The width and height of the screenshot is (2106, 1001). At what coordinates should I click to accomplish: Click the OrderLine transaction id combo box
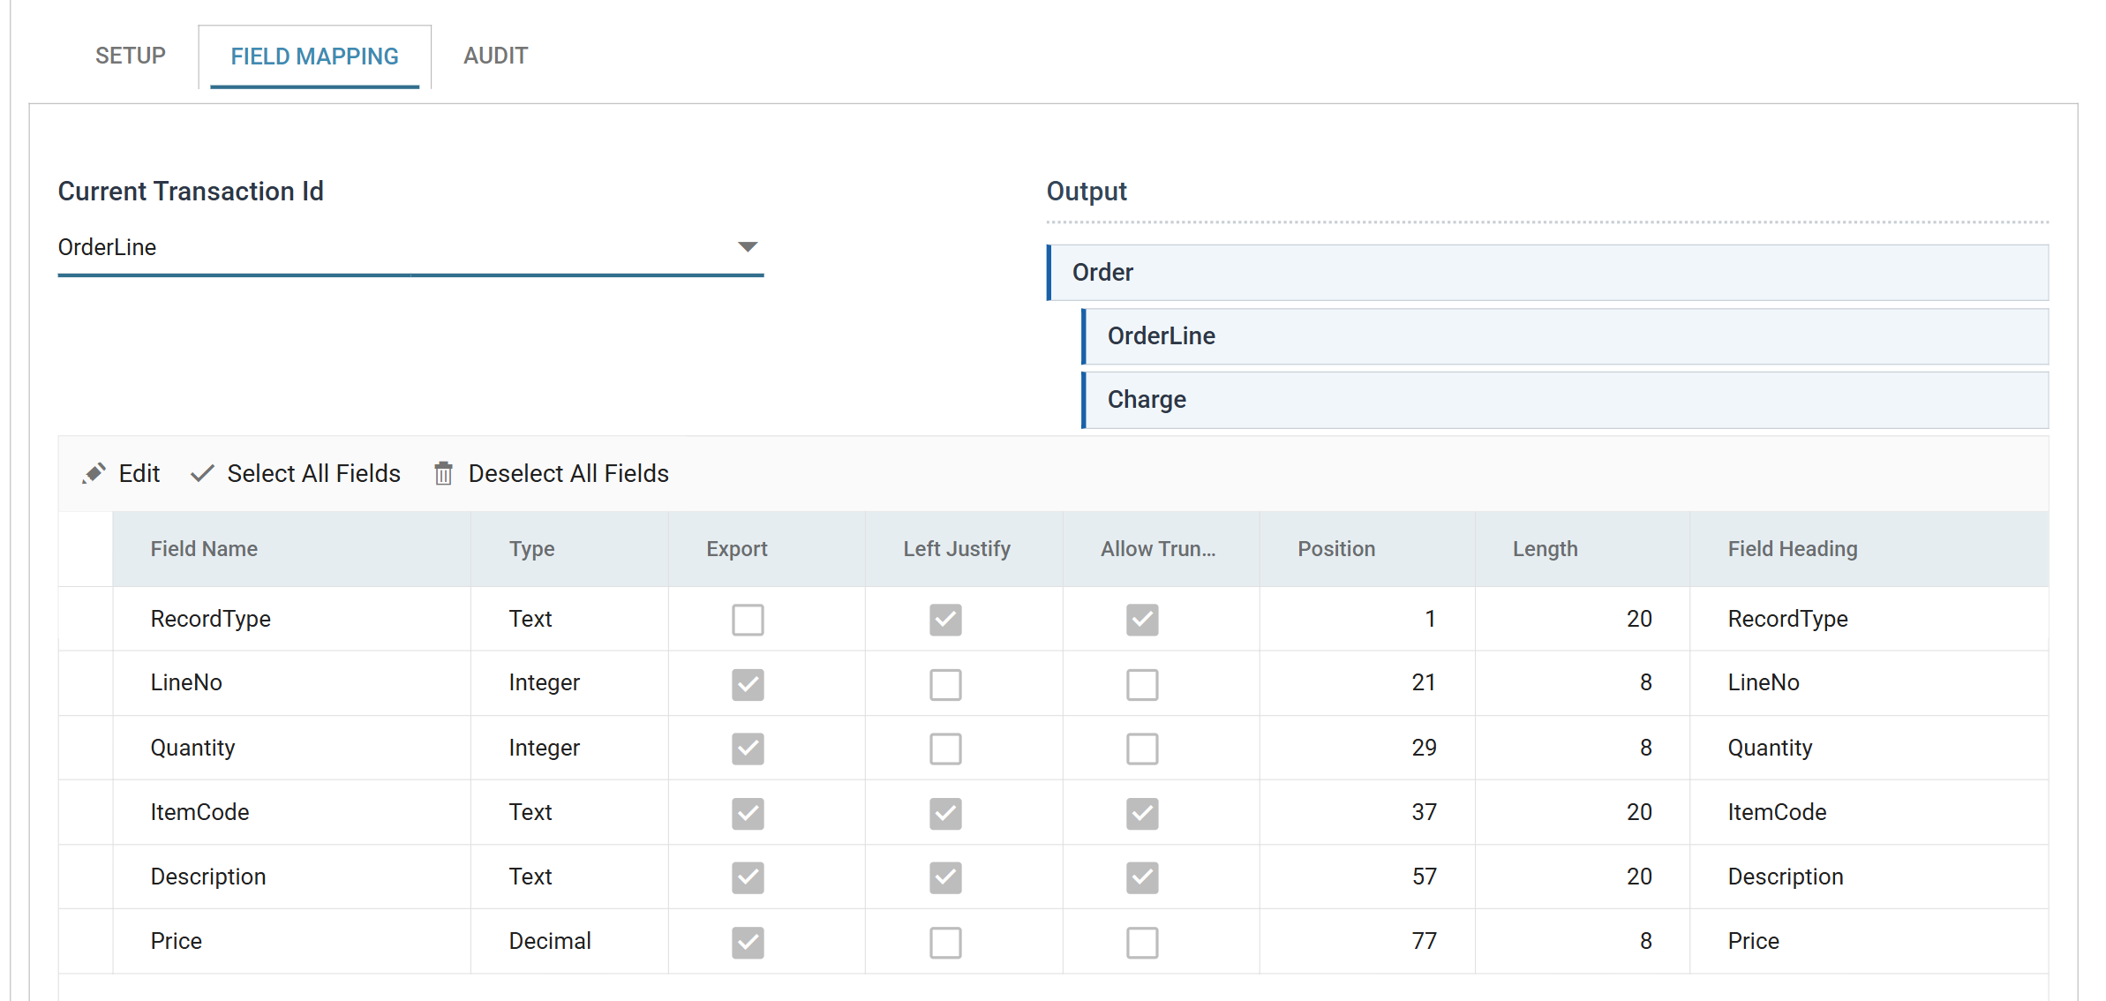click(410, 248)
